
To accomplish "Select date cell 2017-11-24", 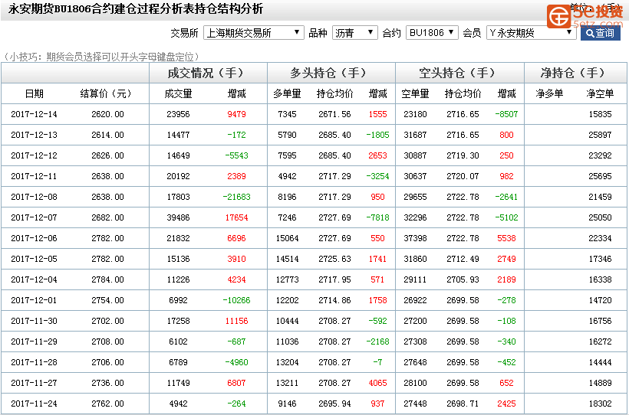I will 34,404.
